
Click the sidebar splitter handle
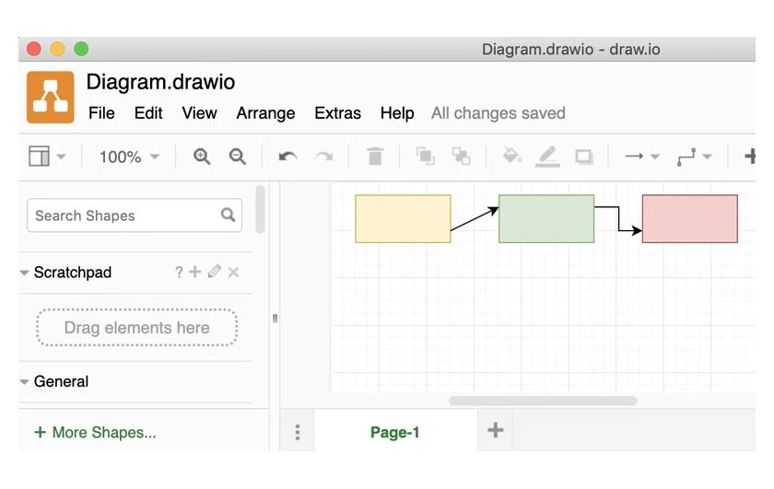coord(275,319)
